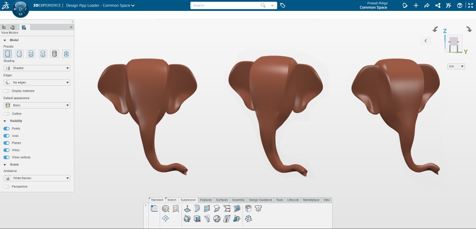Open the mm units dropdown
Image resolution: width=476 pixels, height=229 pixels.
(456, 66)
